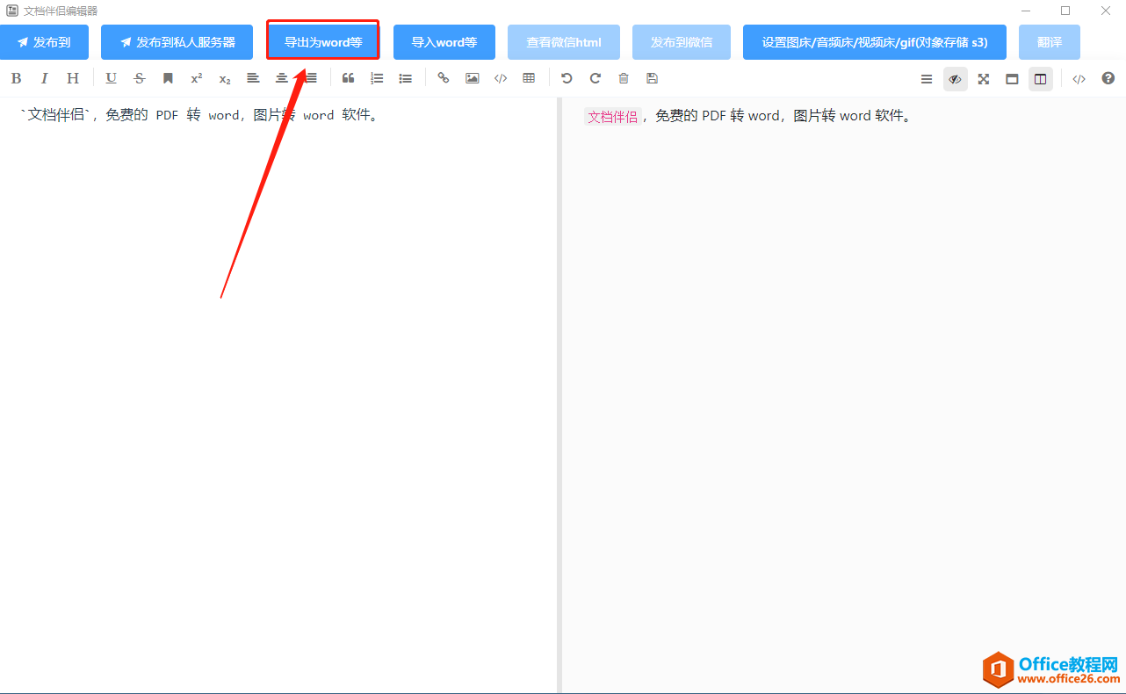Underline text using the U icon
The height and width of the screenshot is (694, 1126).
point(111,78)
